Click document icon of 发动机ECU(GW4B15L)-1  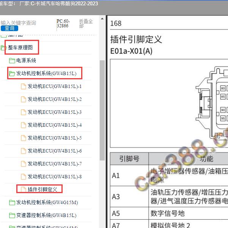tap(24, 86)
